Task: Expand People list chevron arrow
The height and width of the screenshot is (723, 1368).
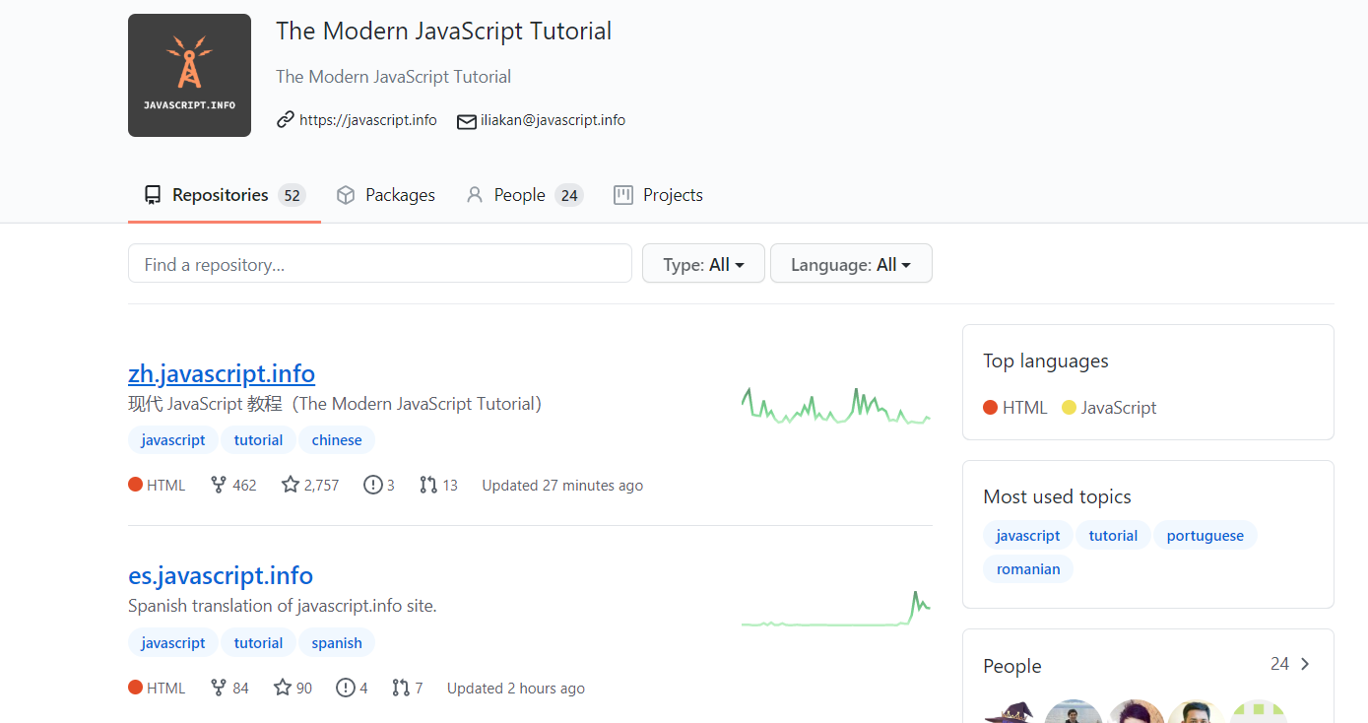Action: (1305, 664)
